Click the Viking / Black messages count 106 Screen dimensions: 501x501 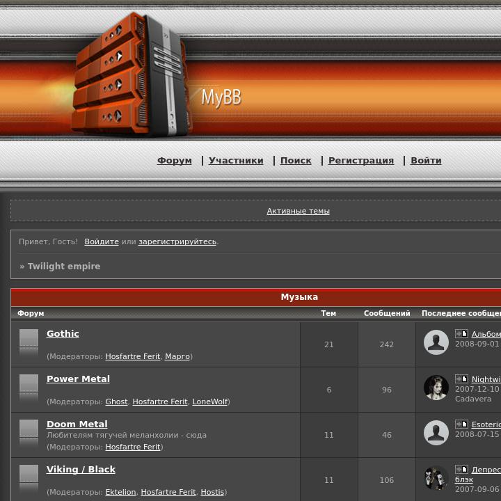point(387,480)
